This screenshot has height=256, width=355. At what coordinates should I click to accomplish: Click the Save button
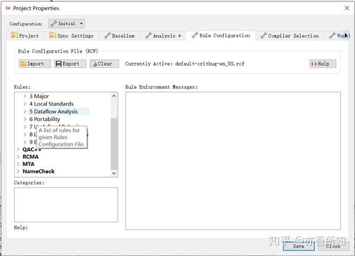pyautogui.click(x=299, y=246)
